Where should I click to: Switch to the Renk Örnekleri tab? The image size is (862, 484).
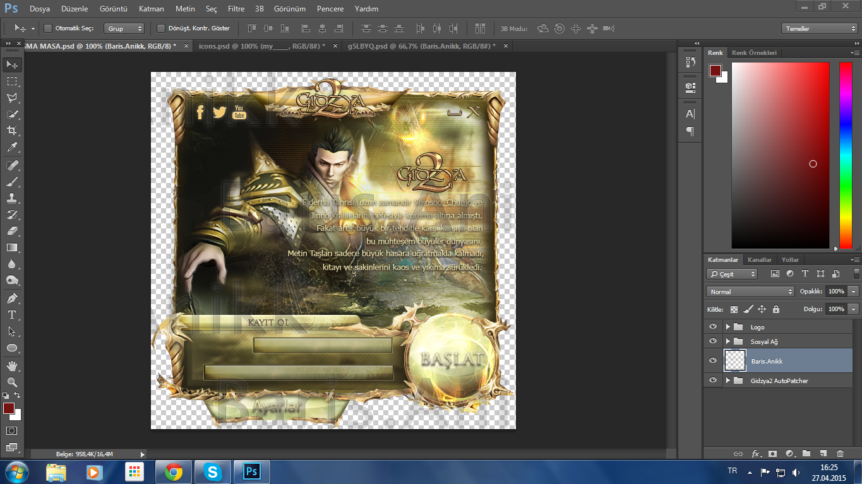coord(754,53)
